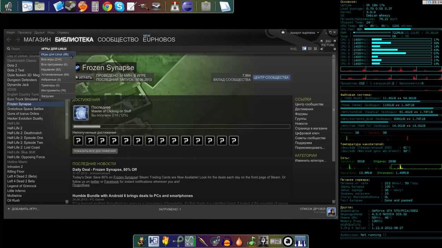The width and height of the screenshot is (442, 248).
Task: Open the Steam inbox envelope icon
Action: click(283, 32)
